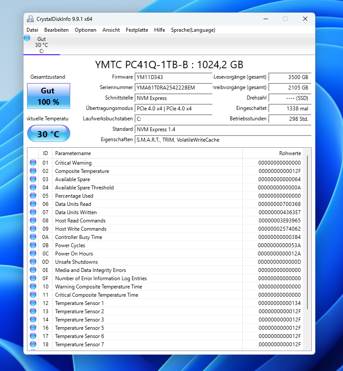This screenshot has height=371, width=343.
Task: Click raw value 0000000700368 of Data Units Read
Action: (279, 204)
